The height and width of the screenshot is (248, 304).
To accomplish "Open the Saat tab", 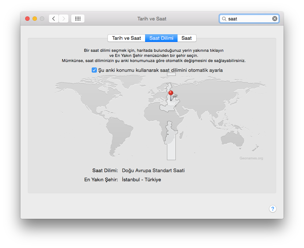I will click(187, 38).
